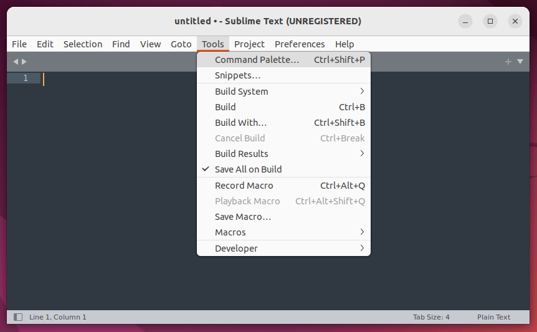Open the tab list dropdown arrow
Image resolution: width=537 pixels, height=332 pixels.
coord(520,62)
